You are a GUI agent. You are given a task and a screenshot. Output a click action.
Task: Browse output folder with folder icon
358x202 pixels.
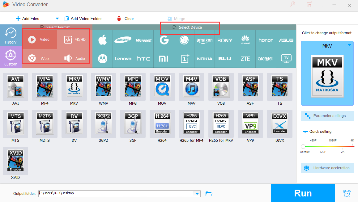coord(209,194)
